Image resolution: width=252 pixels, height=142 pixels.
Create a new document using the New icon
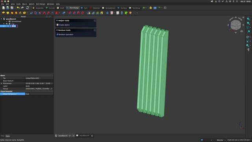[4, 8]
